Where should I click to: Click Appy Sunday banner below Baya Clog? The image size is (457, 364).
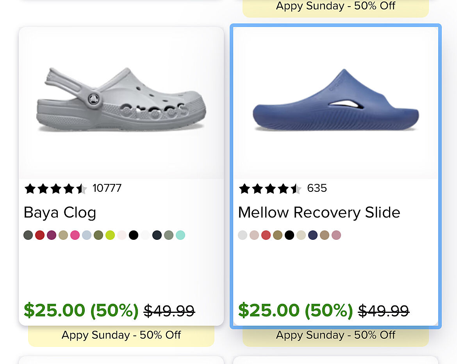121,335
